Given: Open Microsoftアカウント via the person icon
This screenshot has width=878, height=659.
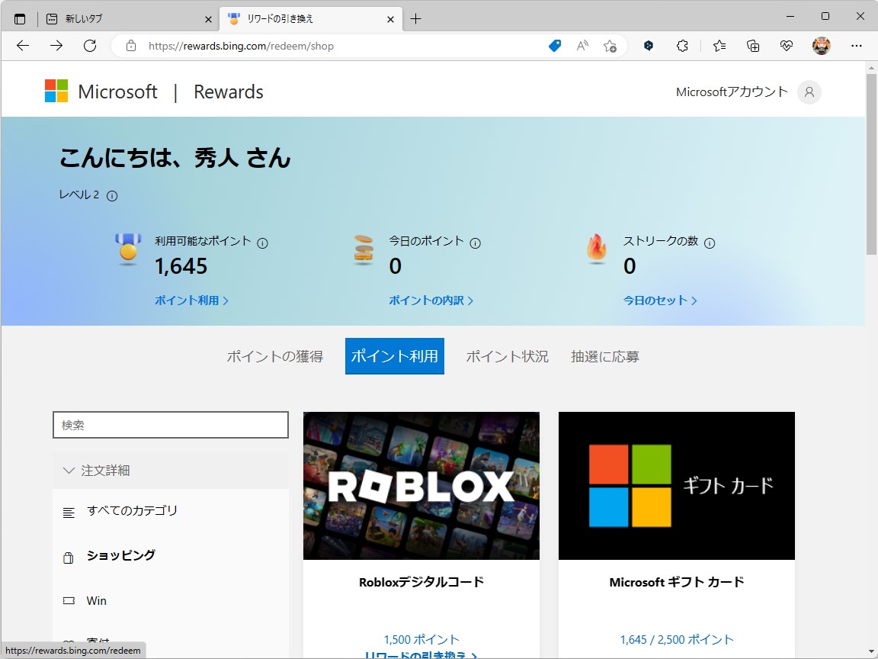Looking at the screenshot, I should (x=809, y=92).
